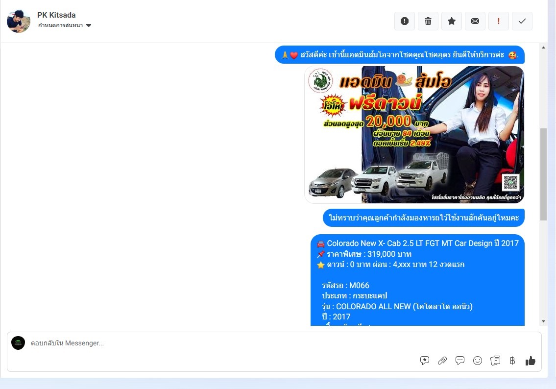Mark conversation done with checkmark icon
The height and width of the screenshot is (389, 556).
pyautogui.click(x=522, y=21)
